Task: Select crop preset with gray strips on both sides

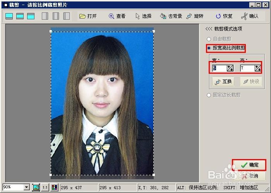Action: click(x=56, y=16)
